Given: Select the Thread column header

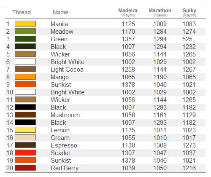Looking at the screenshot, I should point(22,12).
